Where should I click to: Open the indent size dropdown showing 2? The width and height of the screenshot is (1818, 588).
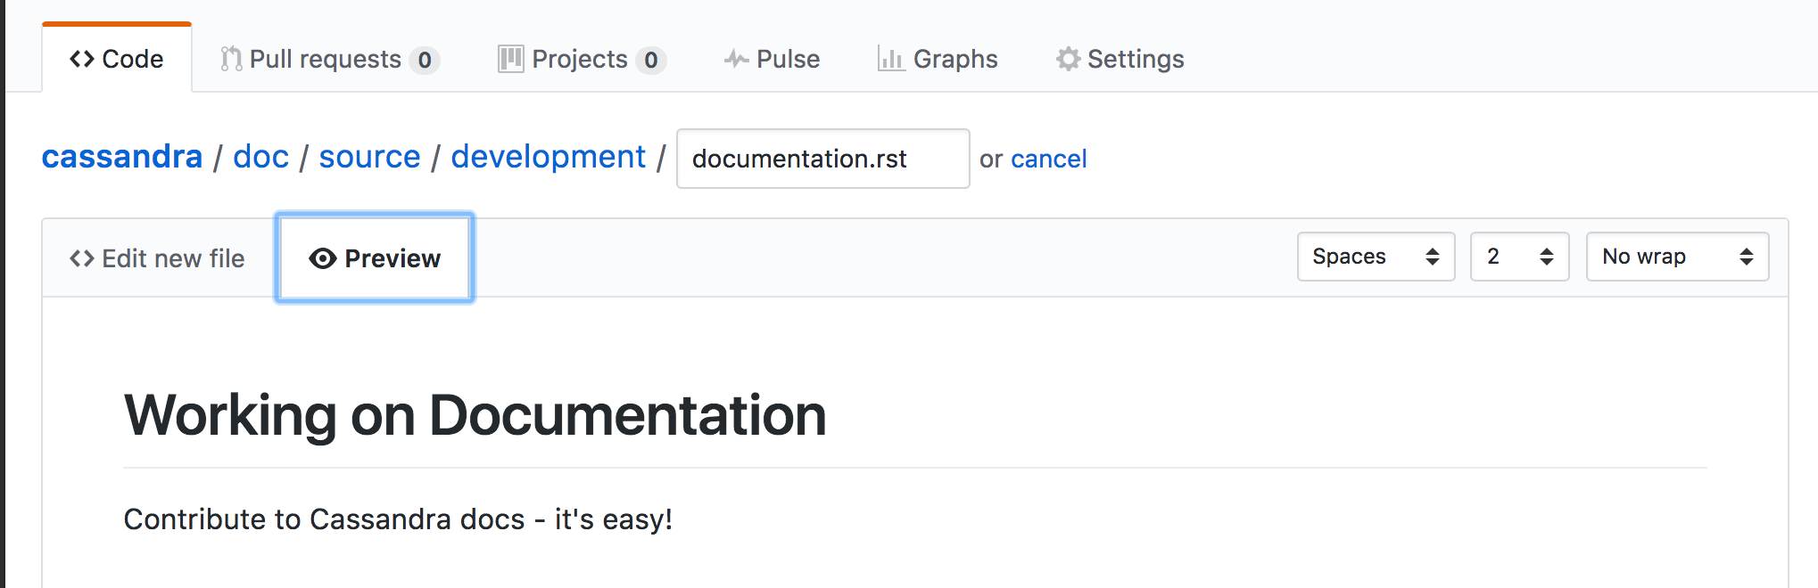click(x=1519, y=257)
